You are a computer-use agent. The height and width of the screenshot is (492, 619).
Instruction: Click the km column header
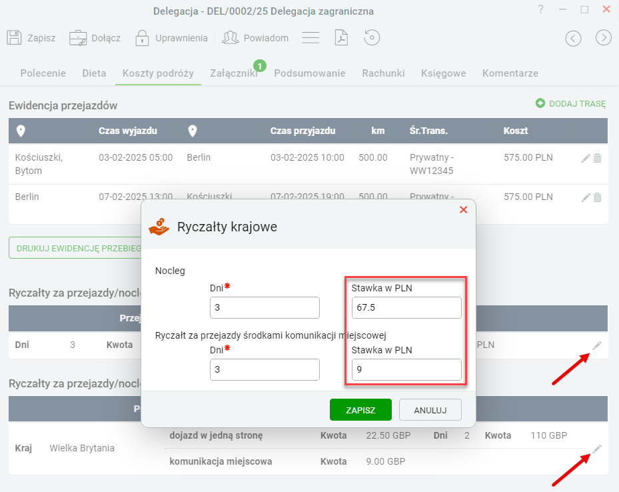378,131
